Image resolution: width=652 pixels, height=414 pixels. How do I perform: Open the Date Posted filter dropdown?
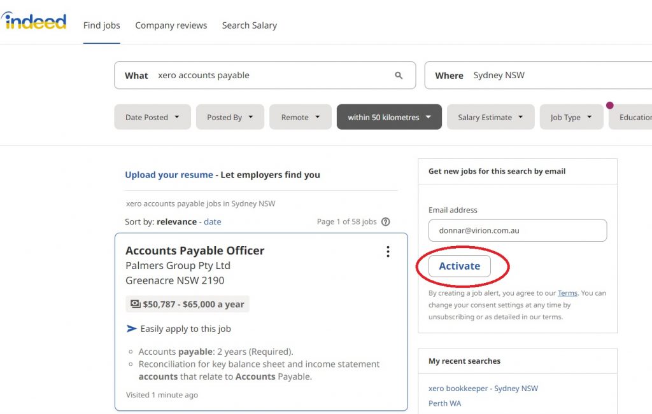[x=152, y=117]
